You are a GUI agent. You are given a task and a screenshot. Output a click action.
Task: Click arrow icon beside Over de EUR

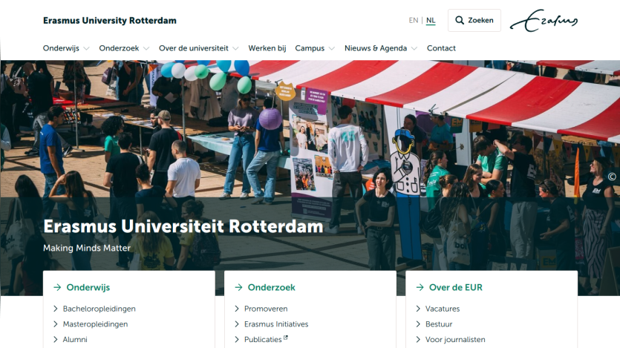click(x=420, y=287)
